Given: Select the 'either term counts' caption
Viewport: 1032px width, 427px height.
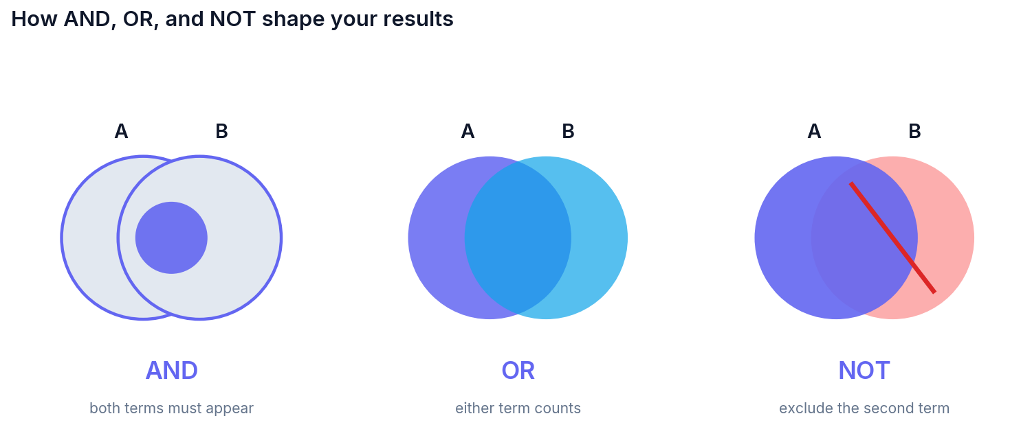Looking at the screenshot, I should pos(518,408).
